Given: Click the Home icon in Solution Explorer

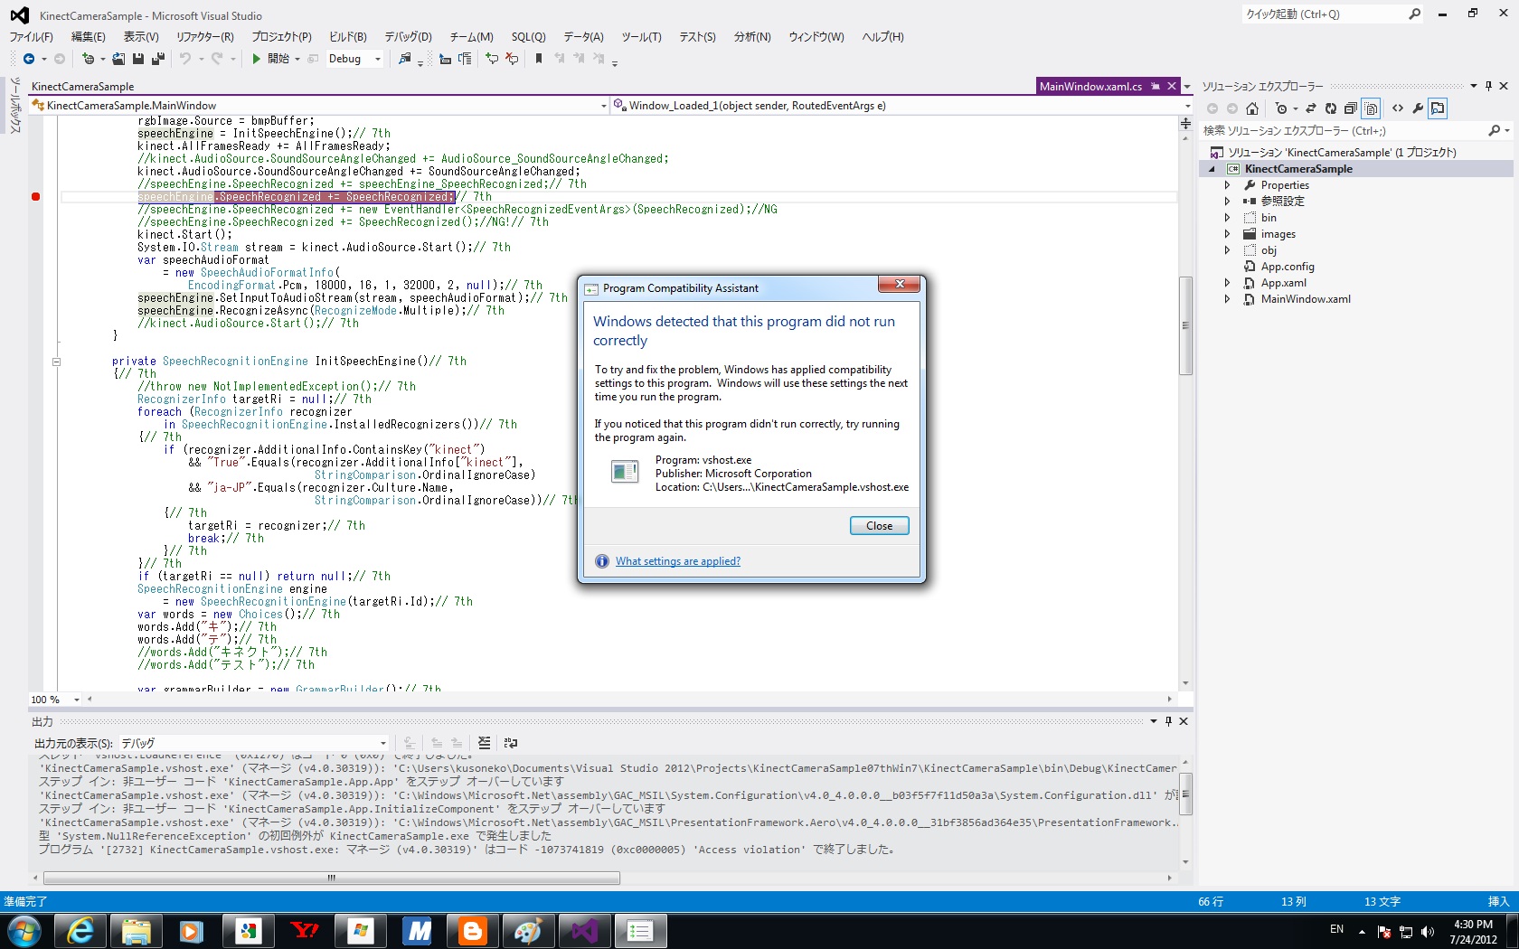Looking at the screenshot, I should coord(1252,108).
